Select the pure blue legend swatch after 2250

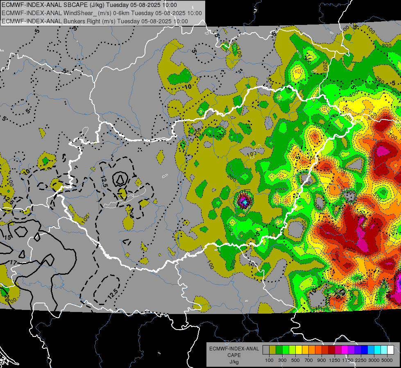click(365, 350)
